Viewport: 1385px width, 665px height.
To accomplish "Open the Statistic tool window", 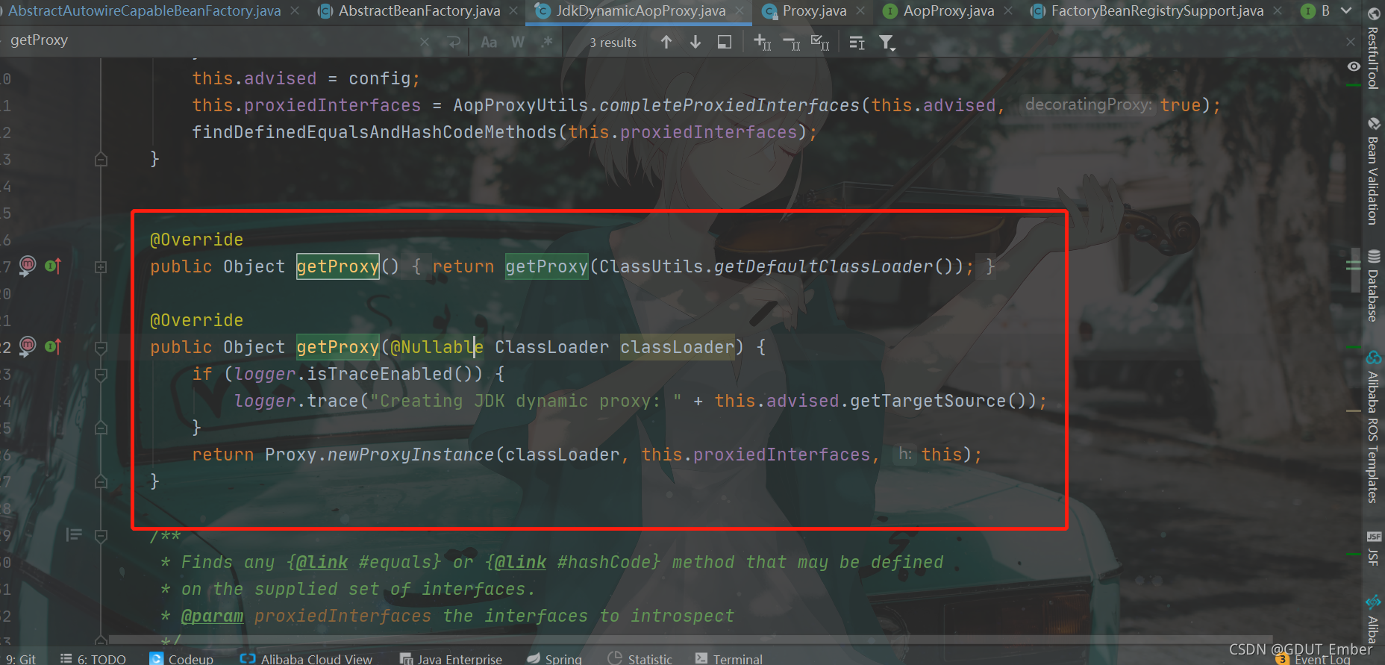I will click(640, 659).
